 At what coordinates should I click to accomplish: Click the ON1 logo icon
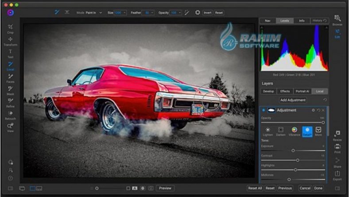point(11,13)
